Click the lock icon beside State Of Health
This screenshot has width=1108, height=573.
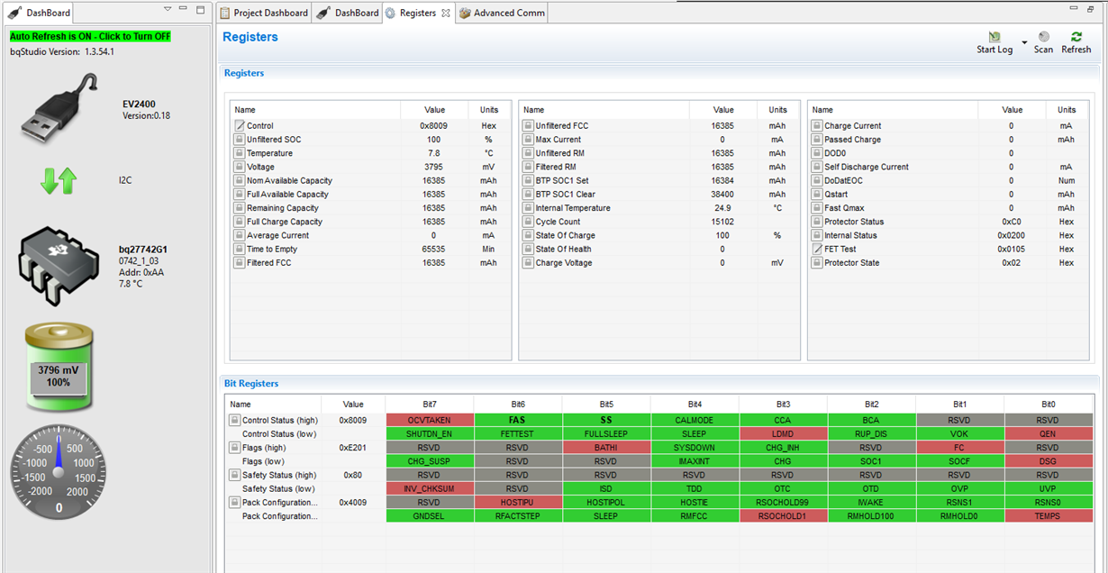tap(528, 249)
